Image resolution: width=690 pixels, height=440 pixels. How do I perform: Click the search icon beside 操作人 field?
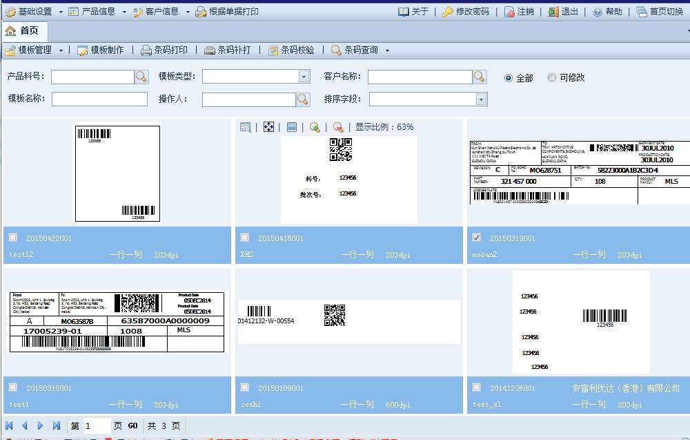point(303,99)
